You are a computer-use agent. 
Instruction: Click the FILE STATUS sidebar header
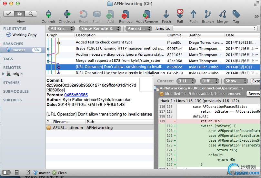[15, 29]
